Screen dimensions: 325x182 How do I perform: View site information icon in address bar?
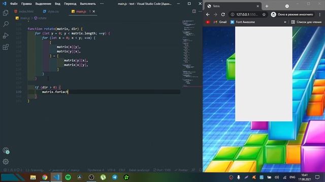233,15
